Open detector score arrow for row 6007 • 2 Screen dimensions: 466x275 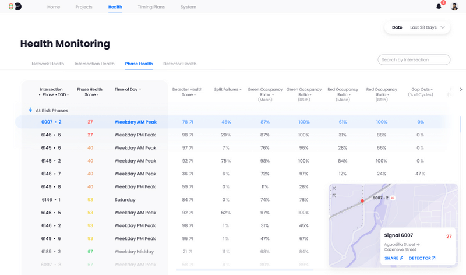(x=191, y=122)
